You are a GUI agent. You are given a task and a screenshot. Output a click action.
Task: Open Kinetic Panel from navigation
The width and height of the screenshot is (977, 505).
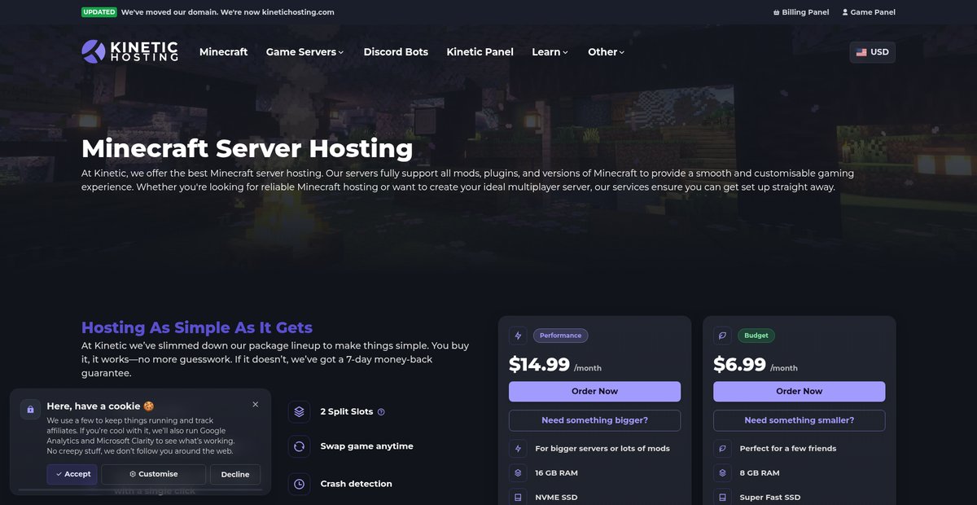pyautogui.click(x=480, y=52)
